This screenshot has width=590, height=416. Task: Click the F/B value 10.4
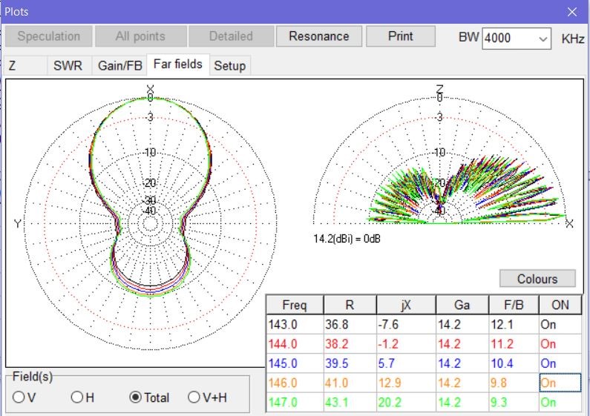click(x=514, y=363)
